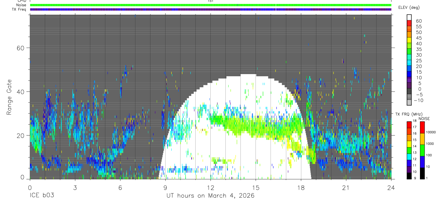This screenshot has height=203, width=440.
Task: Click 'UT hours on March 4, 2026' label
Action: 210,196
